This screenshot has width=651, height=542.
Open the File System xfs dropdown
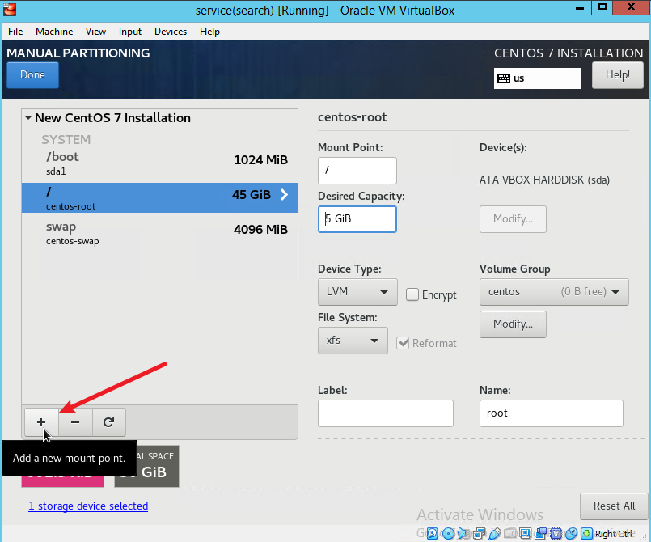[353, 341]
